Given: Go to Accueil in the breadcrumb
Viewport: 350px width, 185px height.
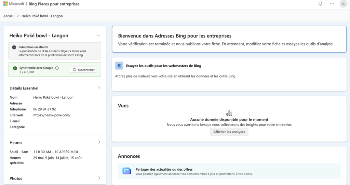Looking at the screenshot, I should (9, 16).
